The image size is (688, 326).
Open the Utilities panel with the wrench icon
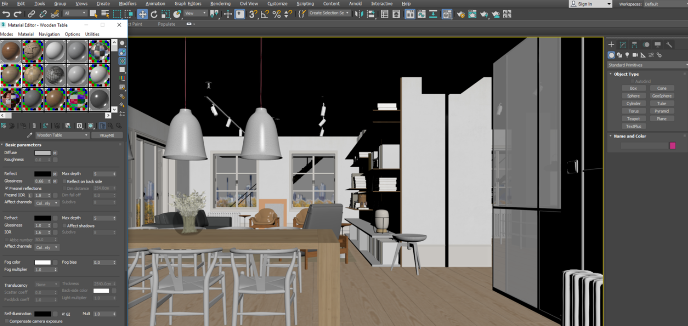(x=670, y=45)
